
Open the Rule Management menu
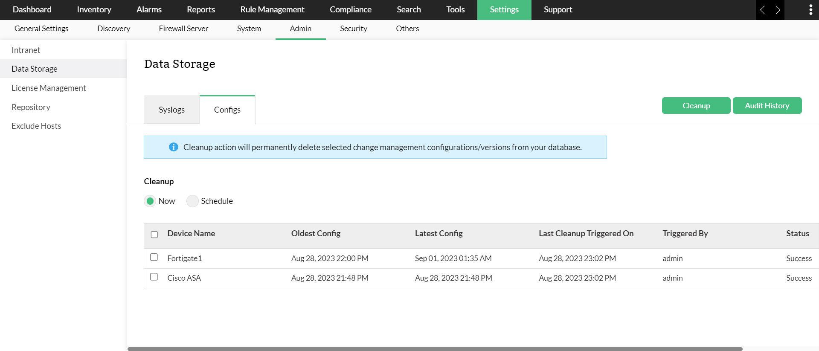272,10
